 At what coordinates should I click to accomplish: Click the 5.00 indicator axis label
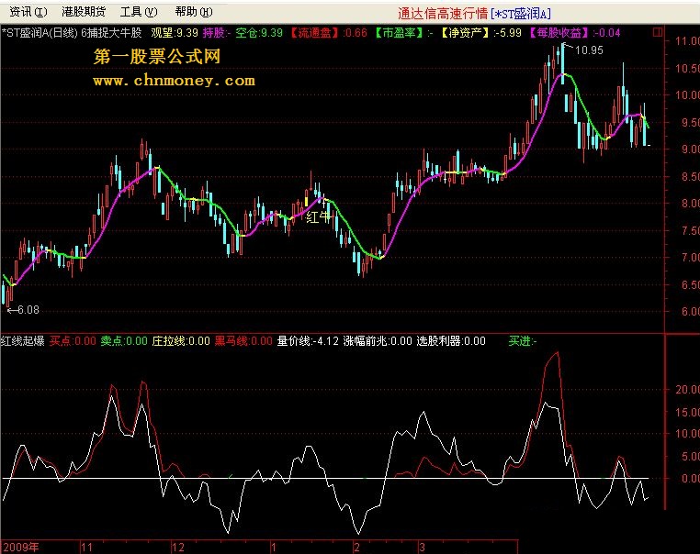click(690, 456)
